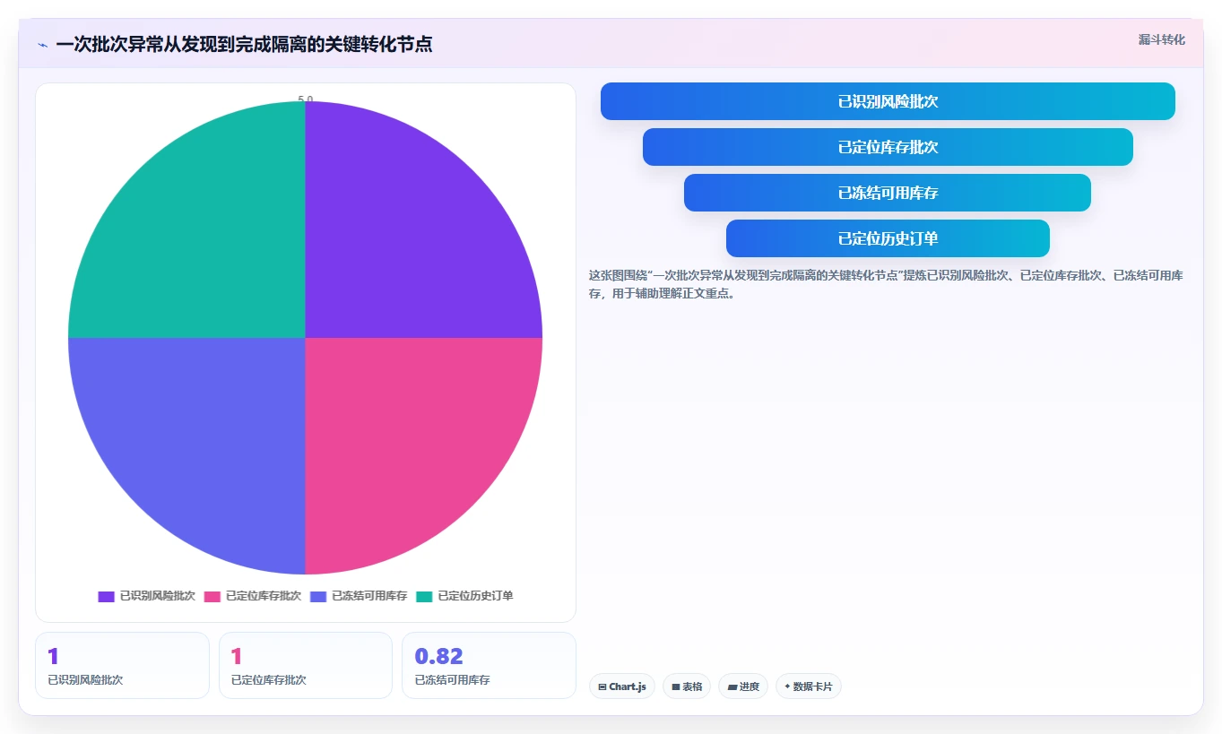This screenshot has height=734, width=1222.
Task: Select the 已冻结可用库存 funnel bar
Action: [888, 193]
